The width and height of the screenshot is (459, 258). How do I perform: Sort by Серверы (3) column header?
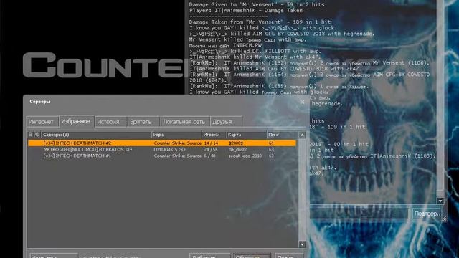pos(96,135)
